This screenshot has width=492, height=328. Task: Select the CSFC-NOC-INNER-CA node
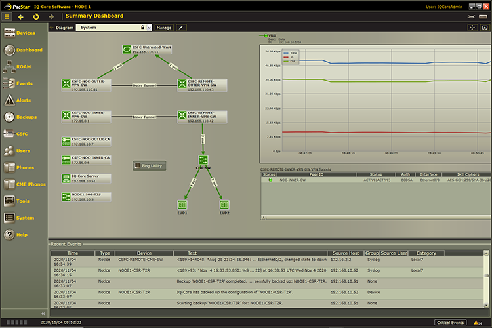tap(87, 160)
